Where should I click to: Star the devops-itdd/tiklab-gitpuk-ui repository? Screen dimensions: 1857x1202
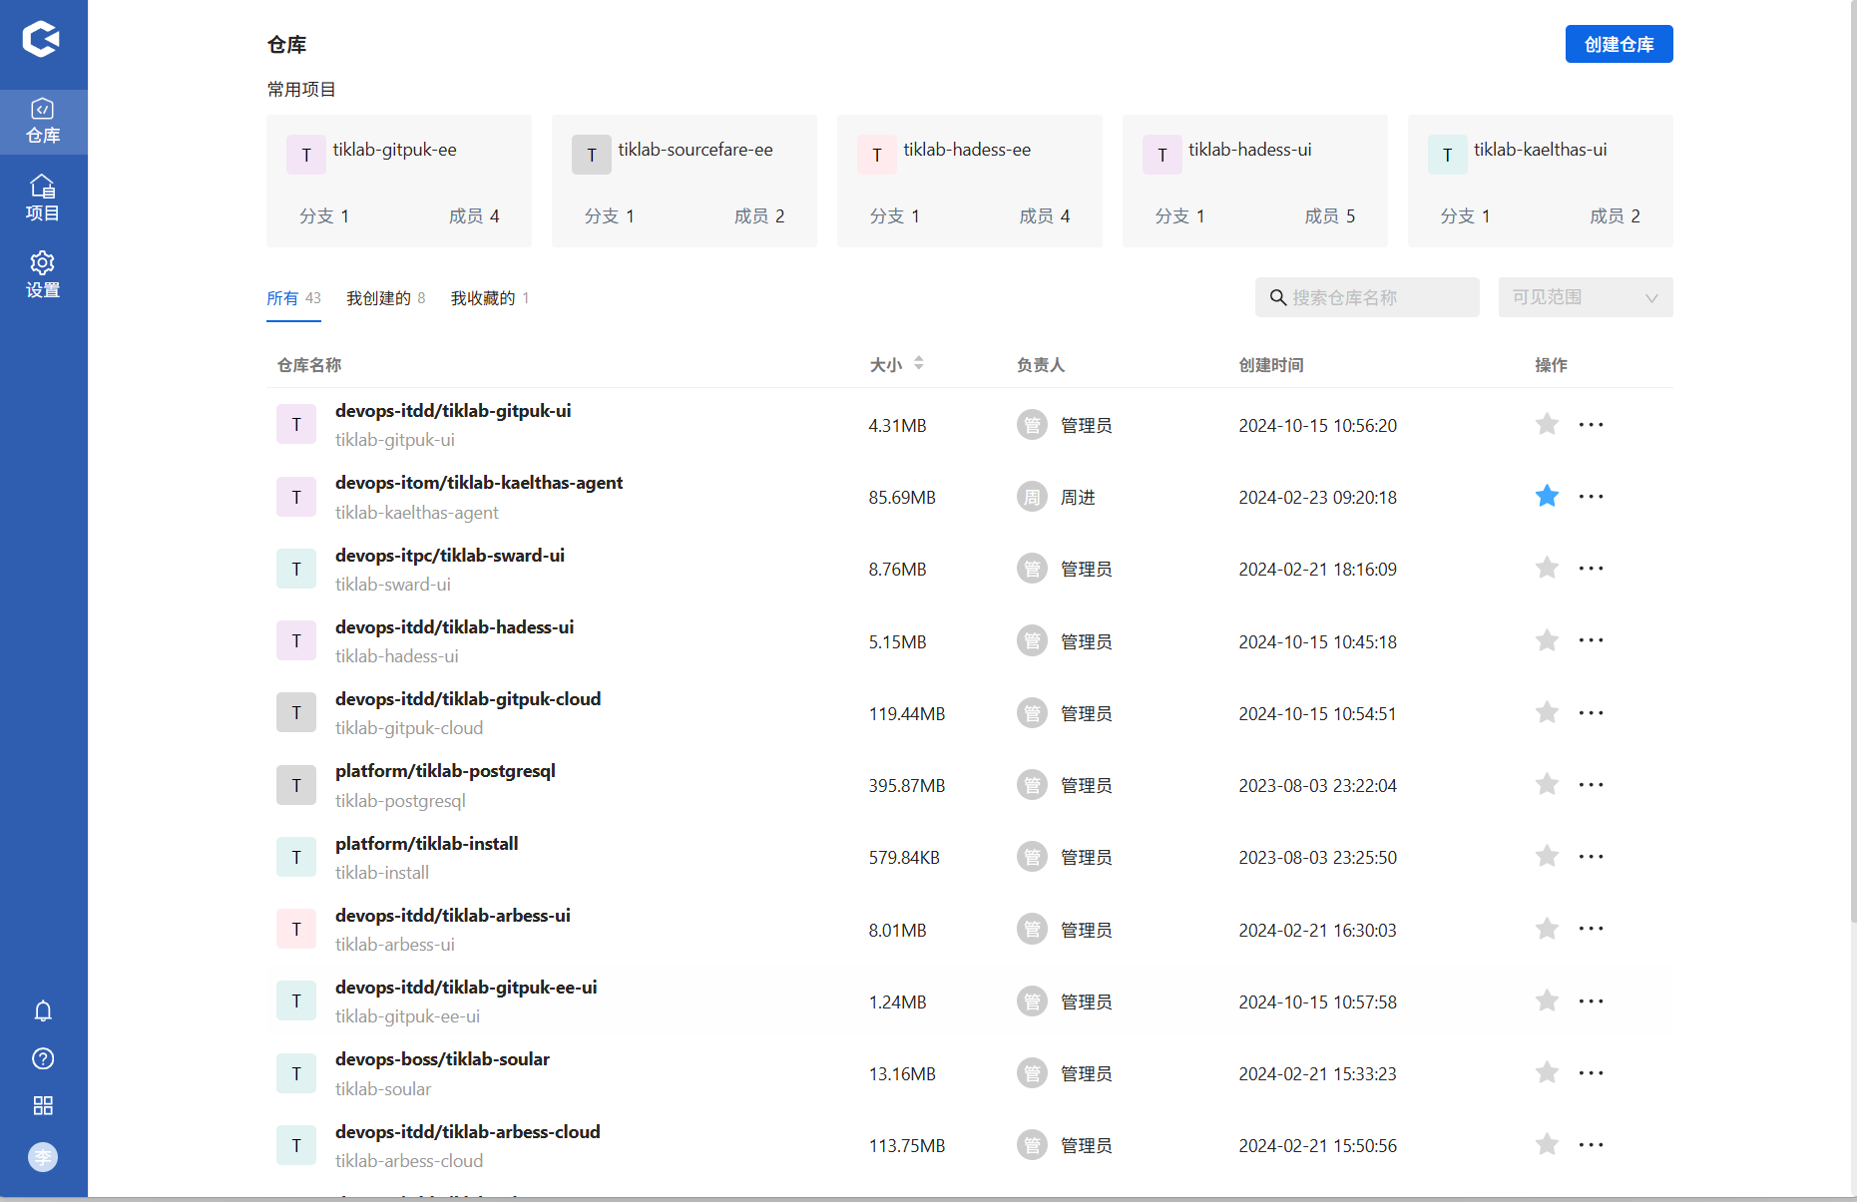point(1547,425)
